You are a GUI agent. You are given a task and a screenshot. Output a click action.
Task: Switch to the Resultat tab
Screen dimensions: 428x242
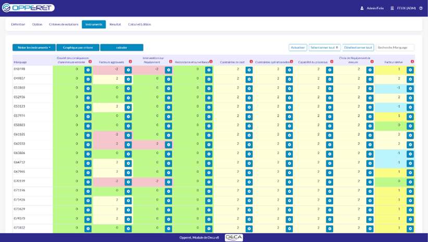coord(115,24)
